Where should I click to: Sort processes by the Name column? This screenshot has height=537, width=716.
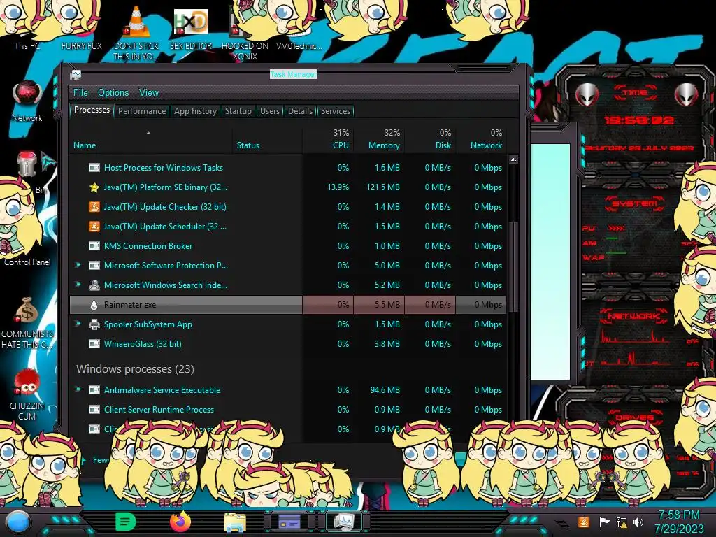coord(151,140)
